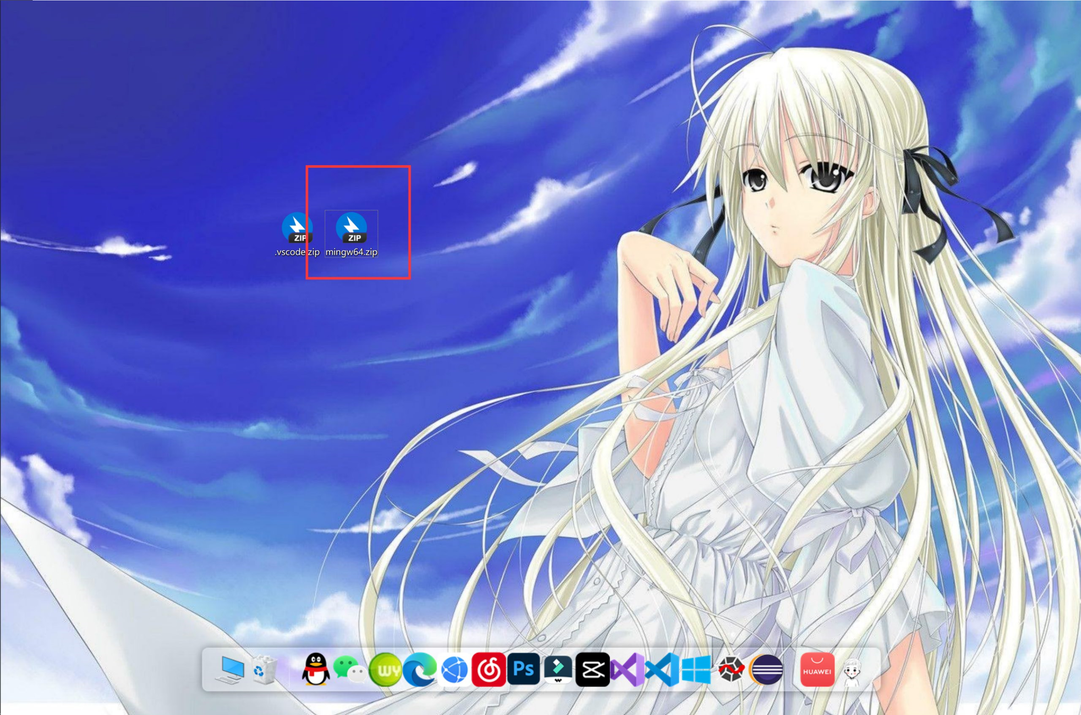Open the polyhedron red wave app
The image size is (1081, 715).
(731, 669)
